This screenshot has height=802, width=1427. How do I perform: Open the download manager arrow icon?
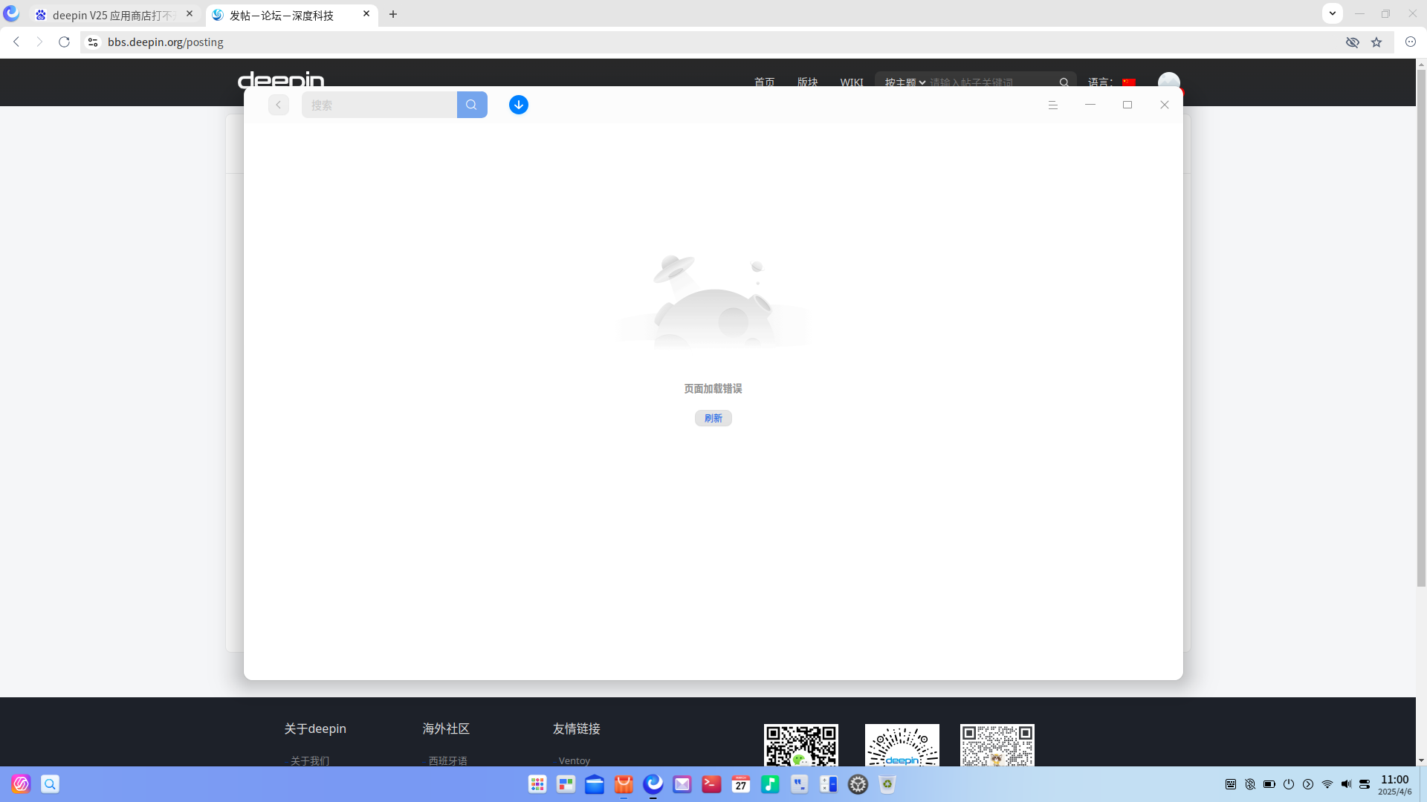click(519, 105)
